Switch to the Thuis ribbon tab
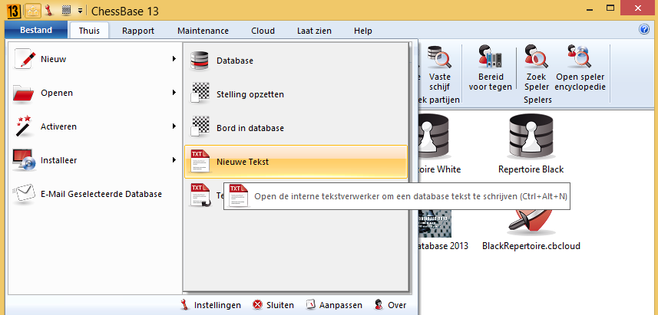This screenshot has width=658, height=315. tap(89, 31)
